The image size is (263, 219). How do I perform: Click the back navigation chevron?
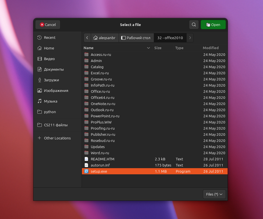coord(87,38)
